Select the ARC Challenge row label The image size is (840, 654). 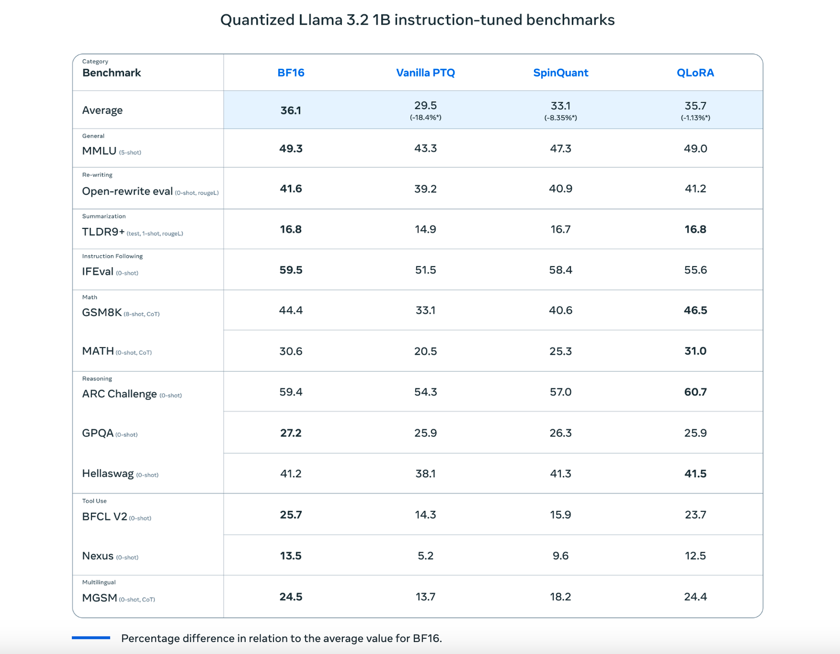click(x=119, y=394)
